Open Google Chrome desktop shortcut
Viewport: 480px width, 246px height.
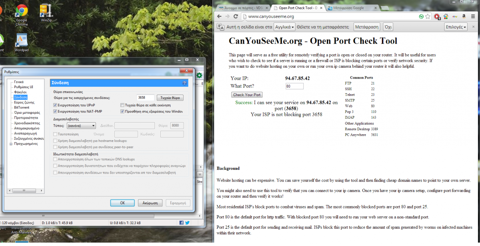click(22, 14)
